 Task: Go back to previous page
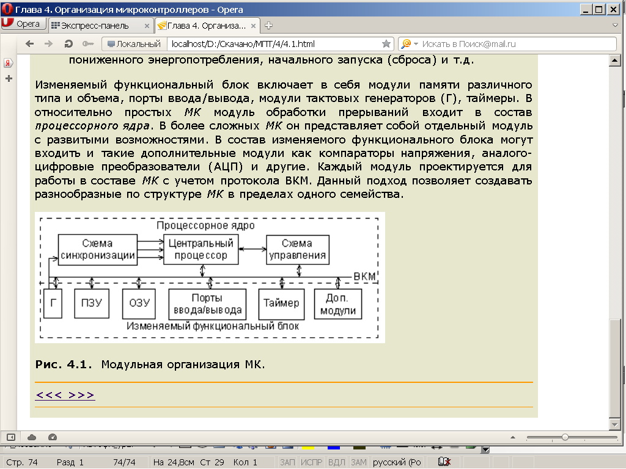(x=29, y=44)
